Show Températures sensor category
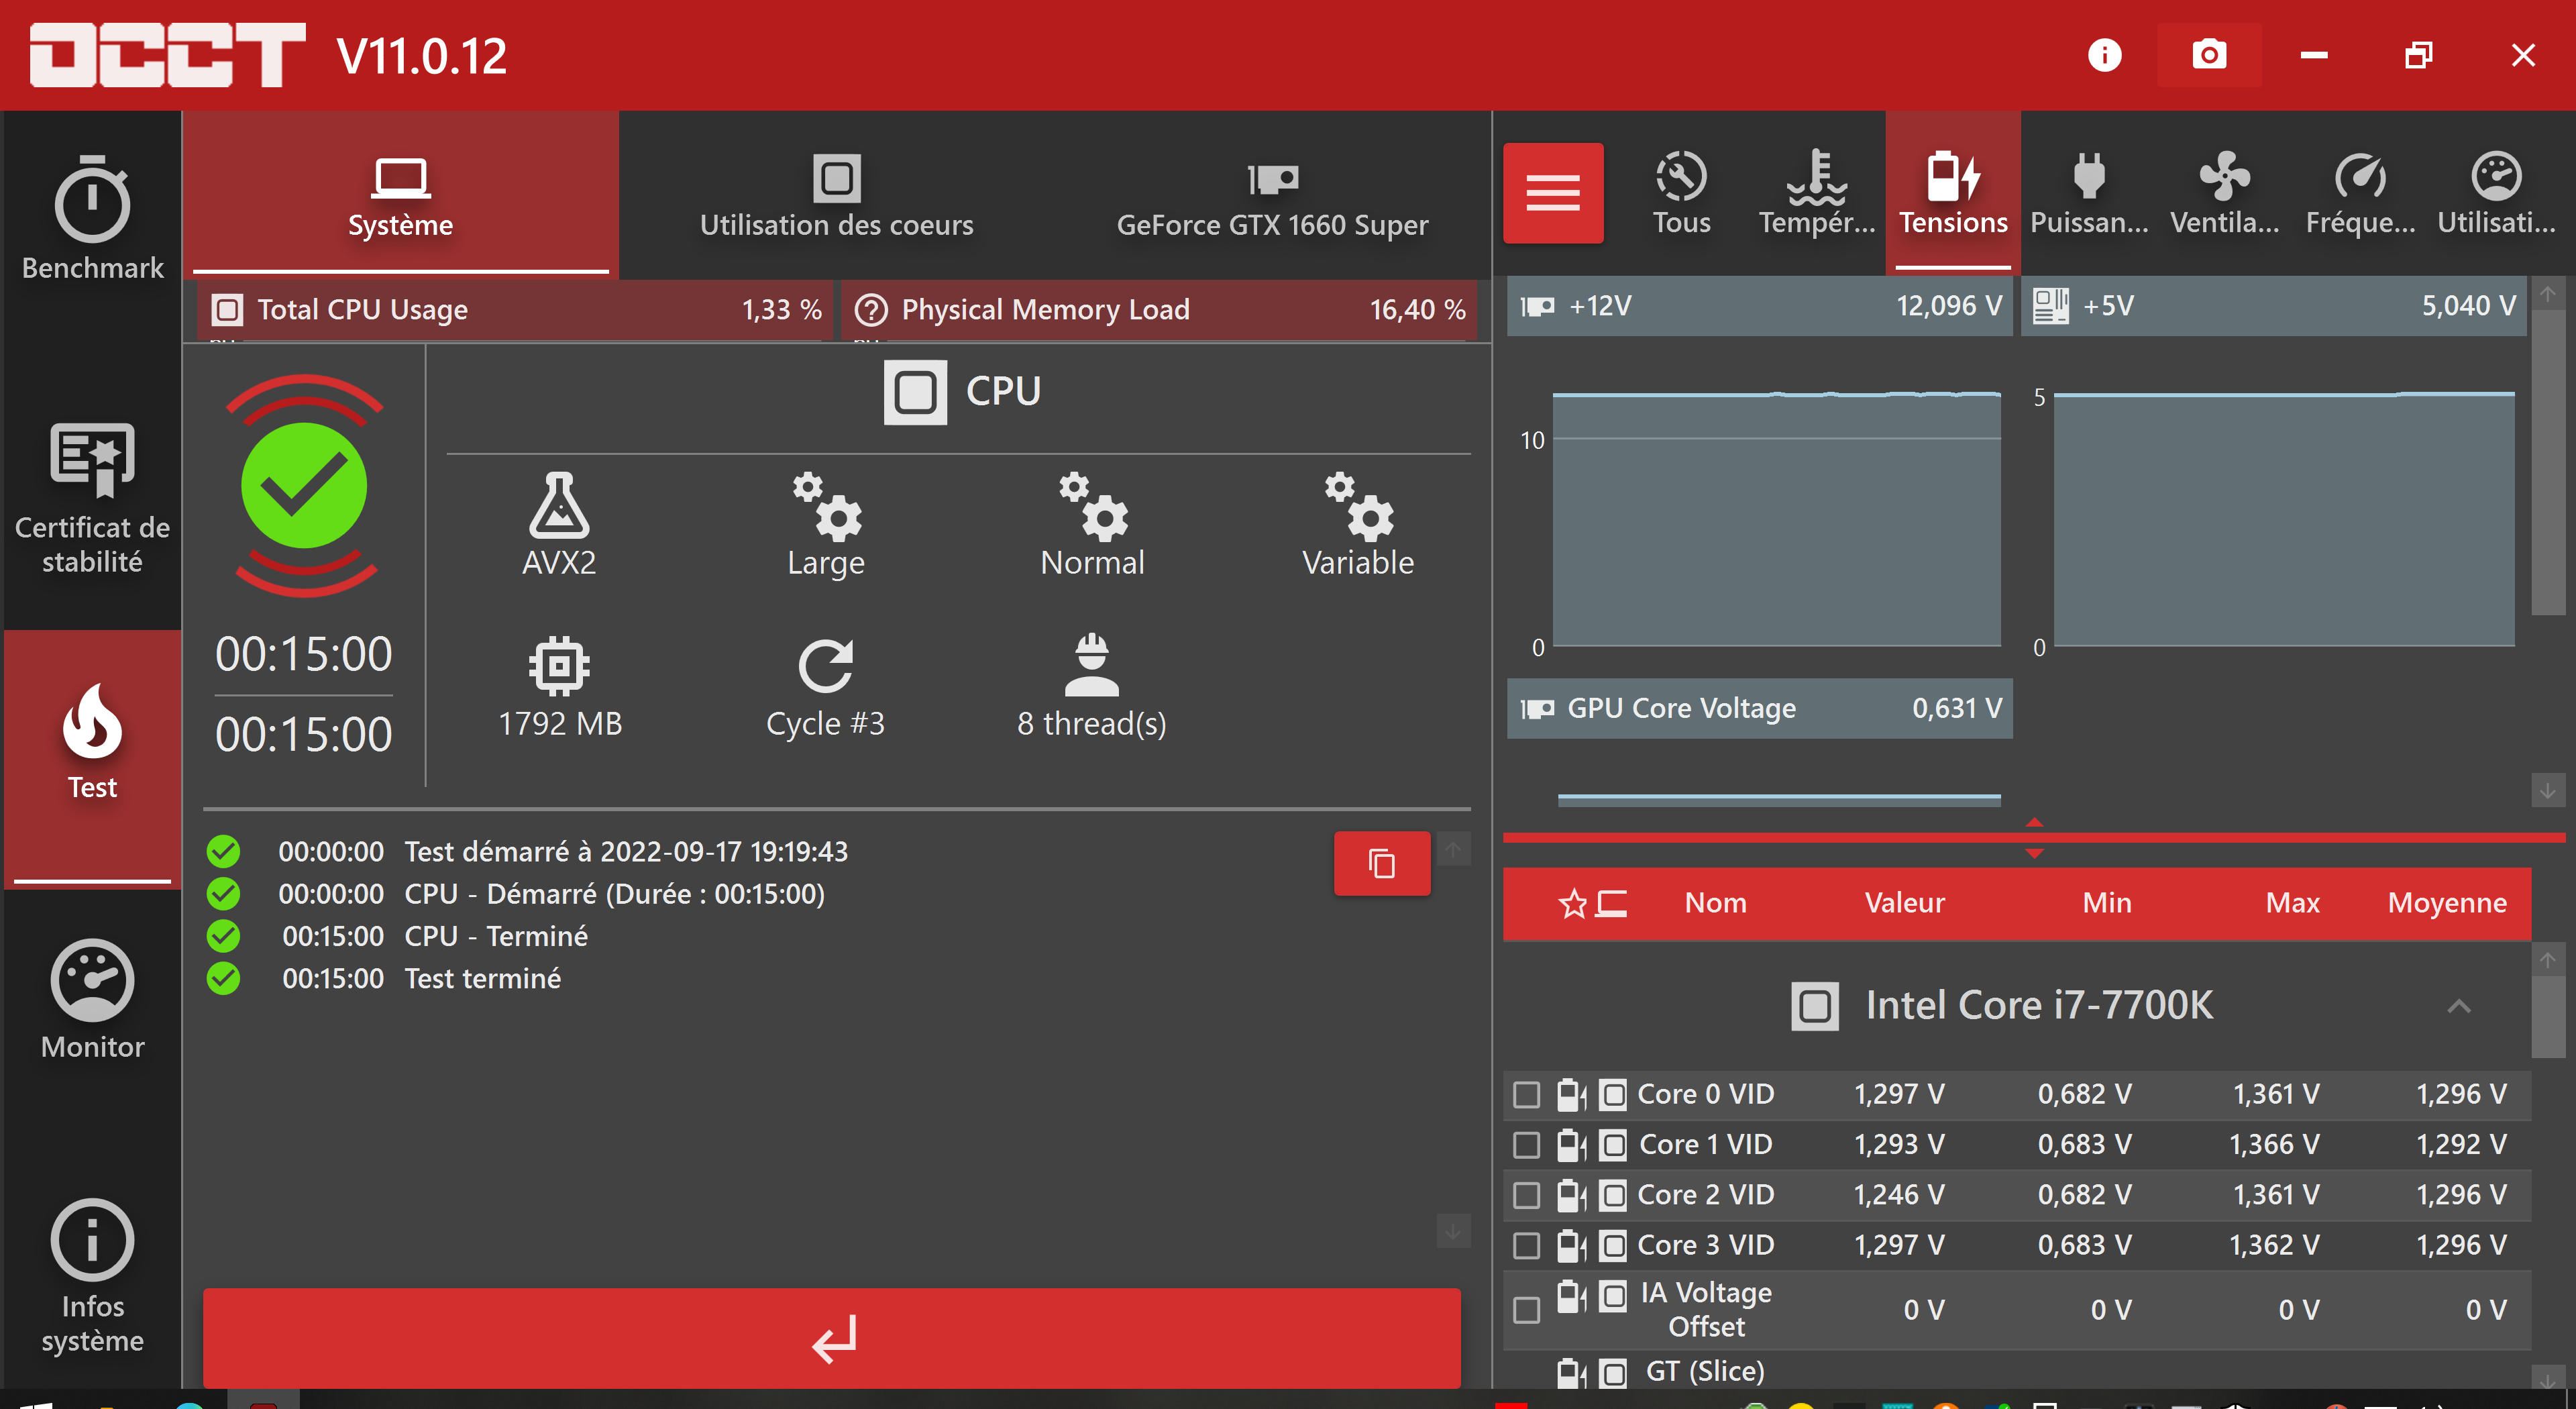 coord(1816,193)
